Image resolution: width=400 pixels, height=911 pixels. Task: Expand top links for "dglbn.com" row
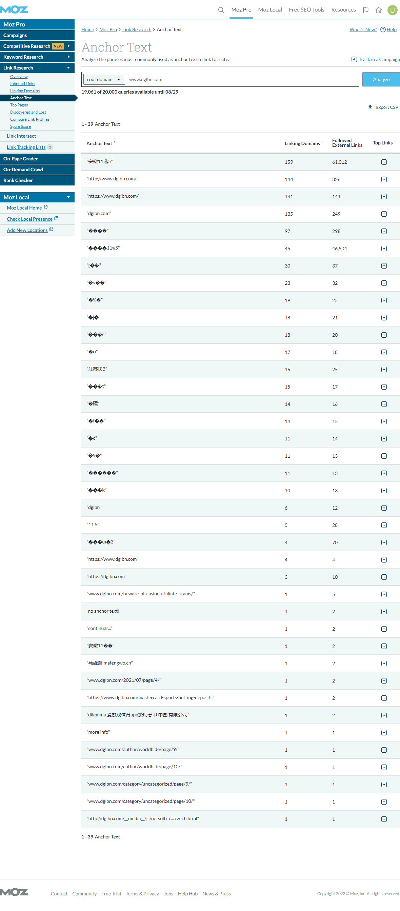tap(384, 214)
